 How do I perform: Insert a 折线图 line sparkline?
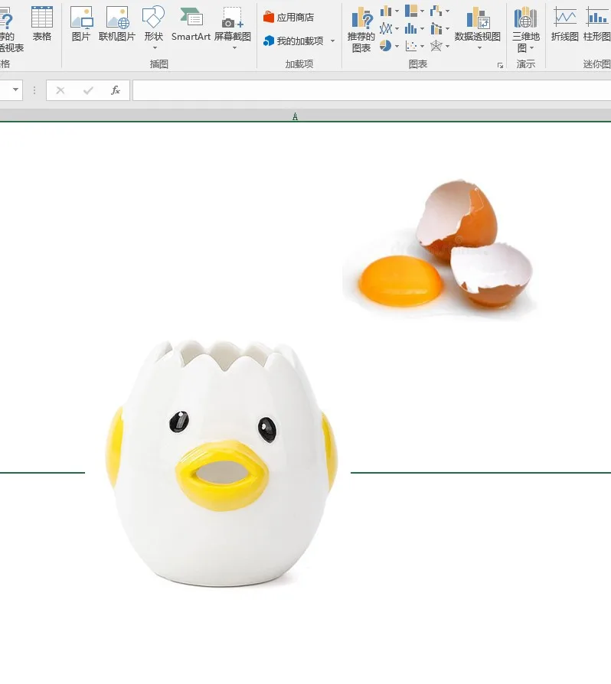coord(565,24)
